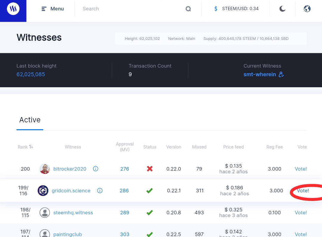Open gridcoin.science witness link
This screenshot has height=237, width=322.
(71, 191)
